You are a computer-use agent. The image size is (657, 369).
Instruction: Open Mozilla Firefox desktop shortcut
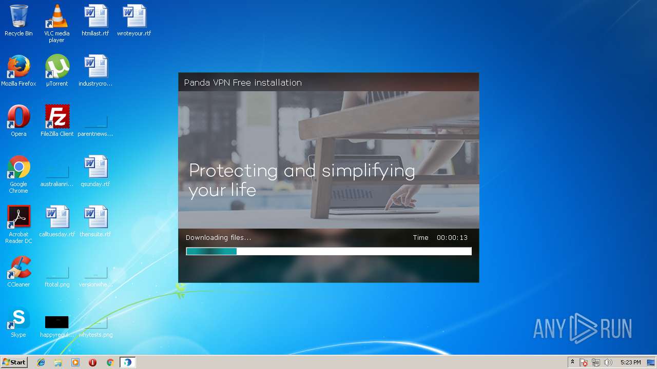(x=18, y=71)
